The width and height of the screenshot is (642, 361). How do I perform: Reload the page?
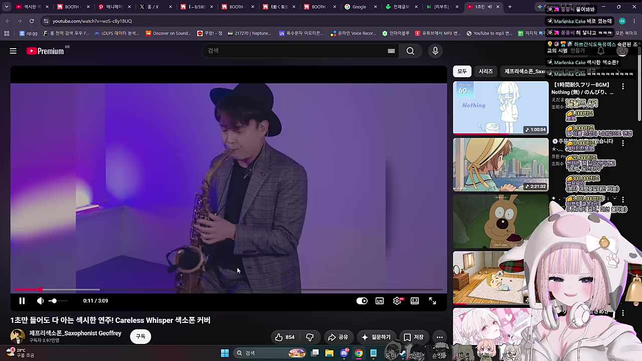(x=32, y=21)
